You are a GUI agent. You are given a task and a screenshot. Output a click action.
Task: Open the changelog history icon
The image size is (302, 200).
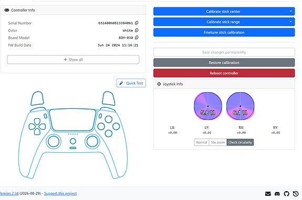pos(296,194)
